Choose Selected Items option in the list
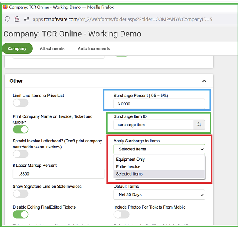Image resolution: width=238 pixels, height=228 pixels. pos(159,174)
